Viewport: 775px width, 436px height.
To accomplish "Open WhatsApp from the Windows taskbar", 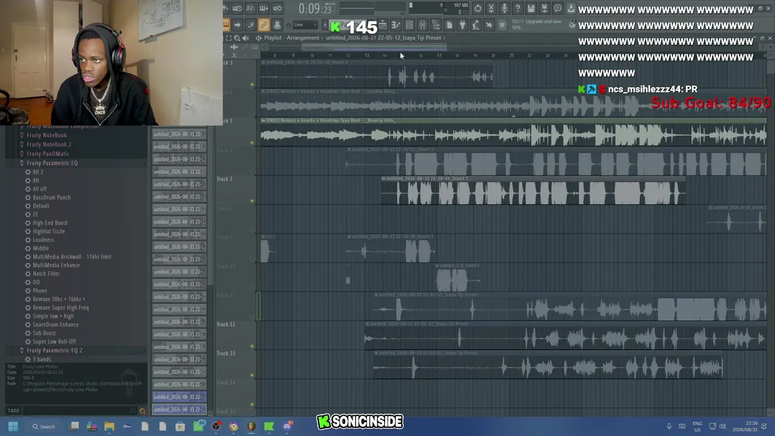I will [198, 426].
